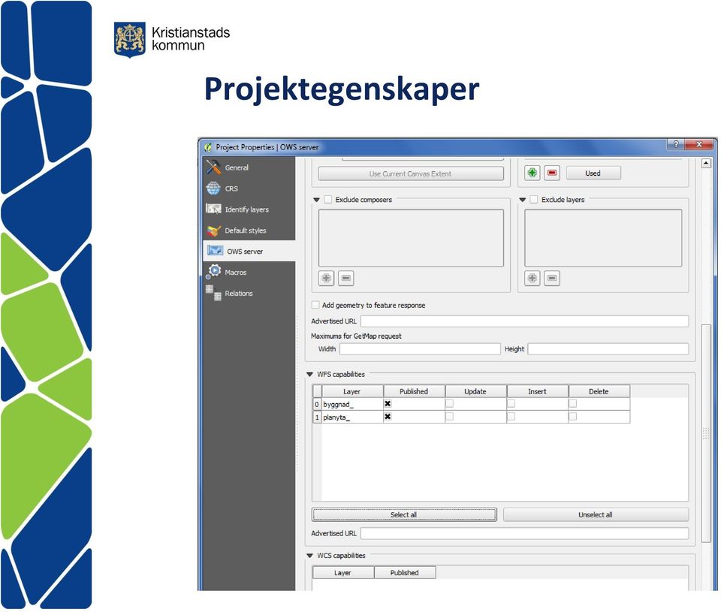
Task: Click row header 0 in WFS table
Action: tap(317, 404)
